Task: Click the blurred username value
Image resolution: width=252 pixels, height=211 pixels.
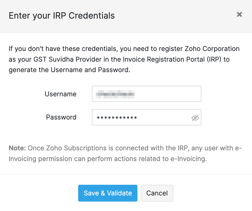Action: [115, 94]
